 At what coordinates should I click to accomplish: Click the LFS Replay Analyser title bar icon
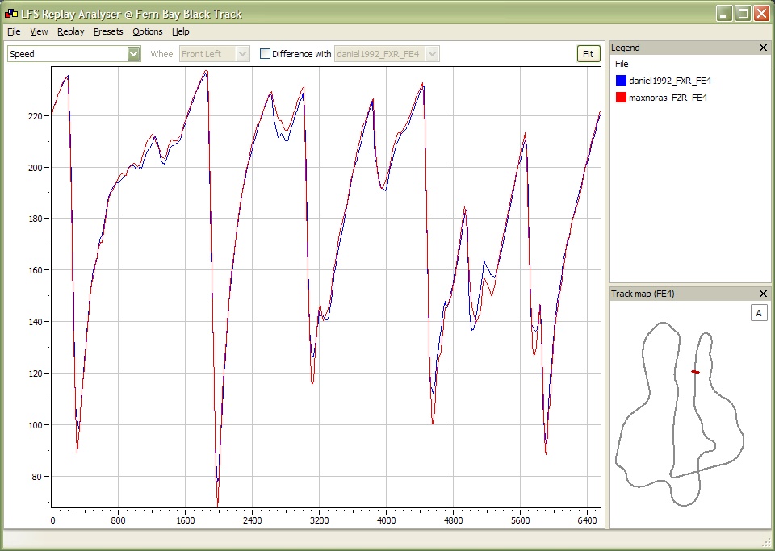tap(11, 14)
